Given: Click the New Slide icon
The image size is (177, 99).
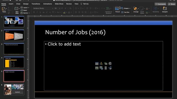Looking at the screenshot, I should tap(16, 9).
